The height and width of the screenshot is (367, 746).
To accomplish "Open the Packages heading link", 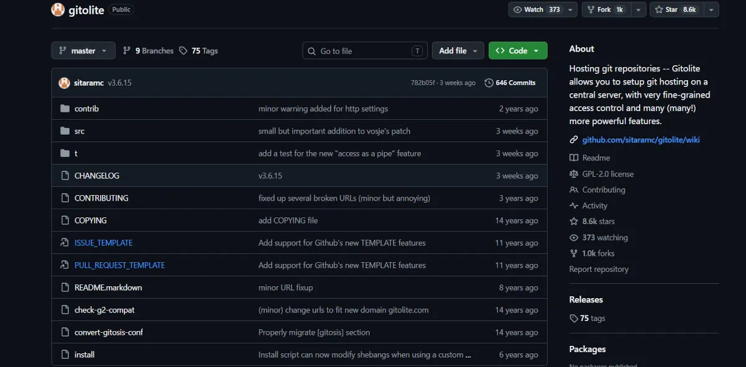I will tap(587, 349).
